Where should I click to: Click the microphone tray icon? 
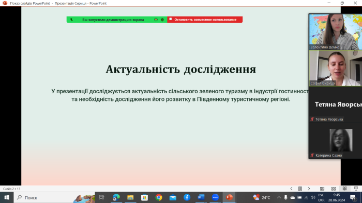pos(285,197)
